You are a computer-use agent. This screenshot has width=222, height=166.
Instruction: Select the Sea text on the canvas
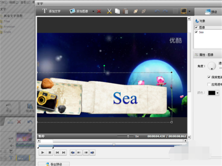(x=125, y=98)
